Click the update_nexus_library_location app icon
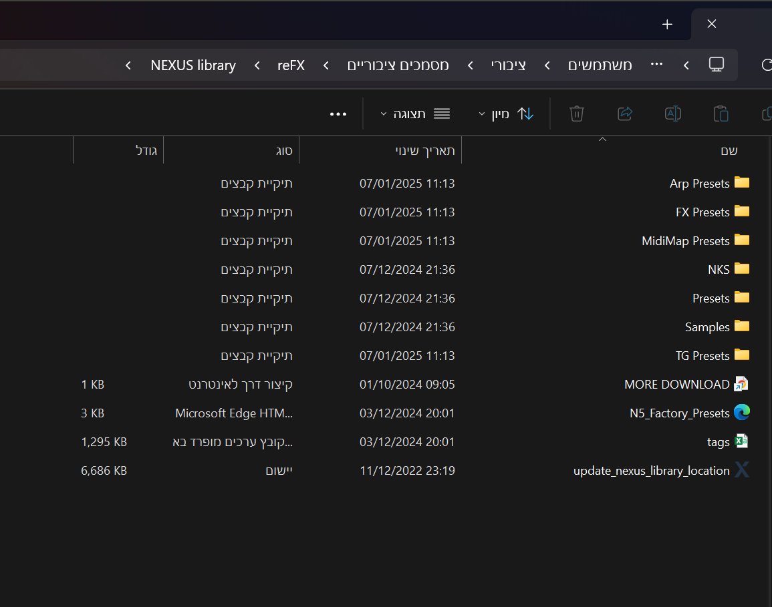 coord(741,469)
